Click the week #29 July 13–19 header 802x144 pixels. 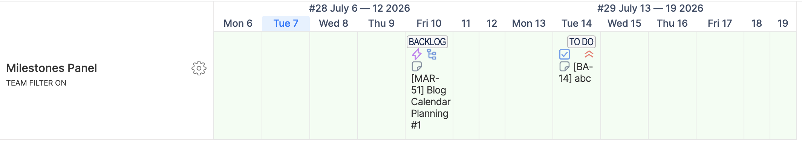click(x=650, y=8)
